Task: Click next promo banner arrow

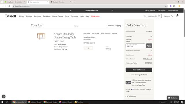Action: coord(113,10)
